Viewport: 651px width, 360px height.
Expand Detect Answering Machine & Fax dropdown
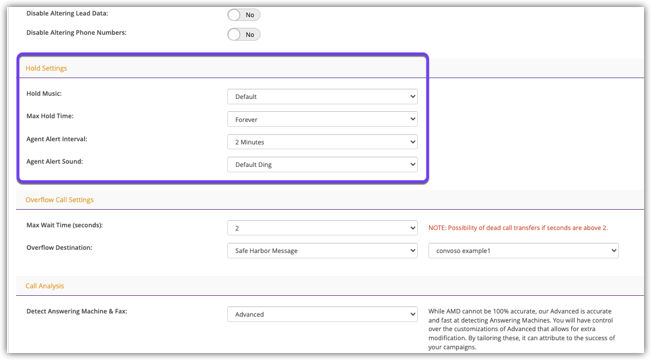322,314
